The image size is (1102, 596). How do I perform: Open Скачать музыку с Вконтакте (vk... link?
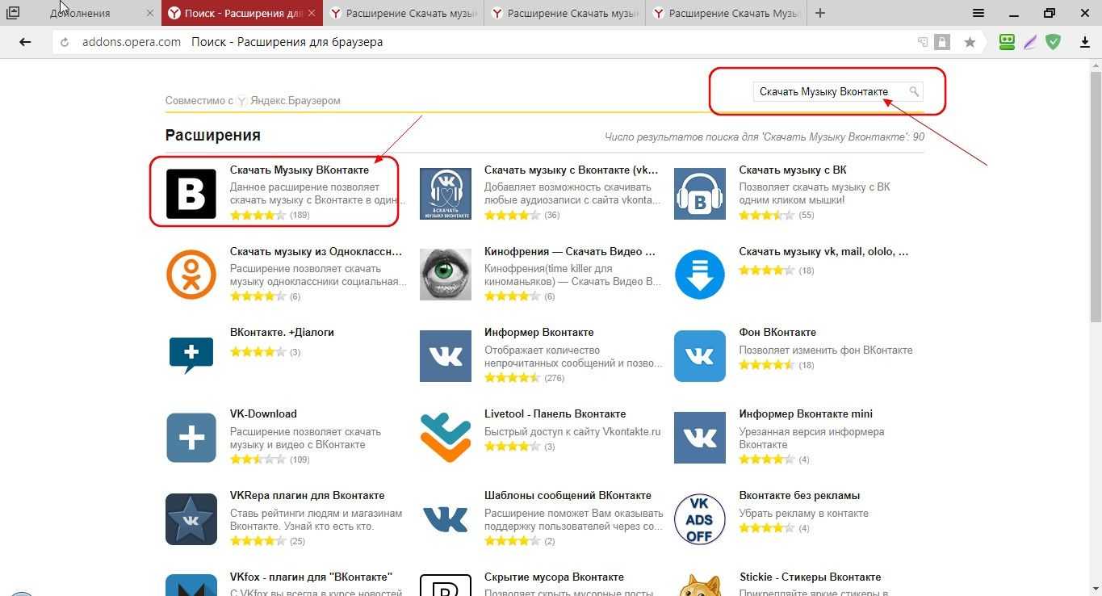(572, 170)
